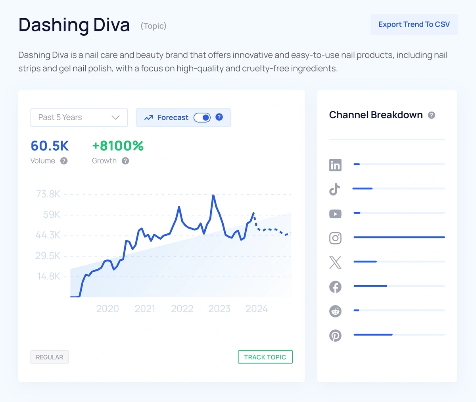476x402 pixels.
Task: Click the TikTok channel icon
Action: point(335,189)
